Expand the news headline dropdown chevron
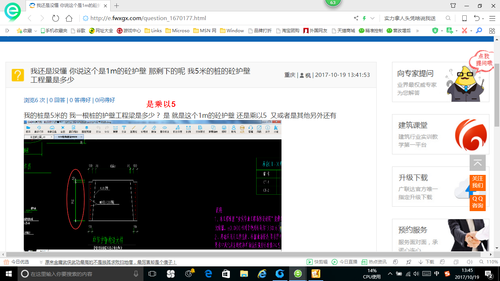The image size is (500, 281). click(41, 262)
